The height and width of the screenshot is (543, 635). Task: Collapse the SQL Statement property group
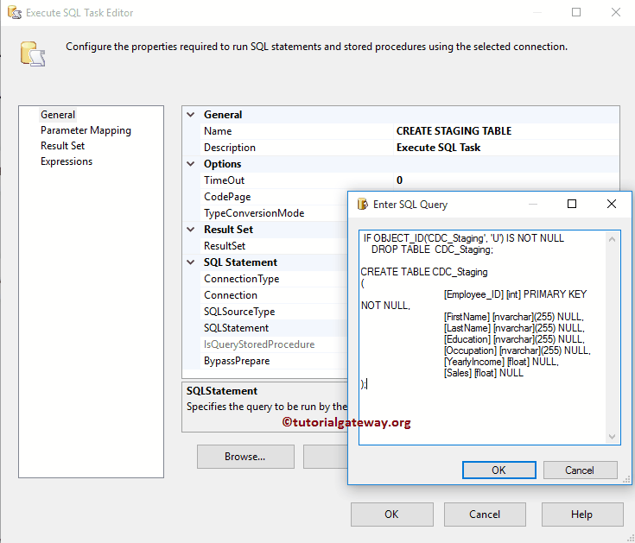click(191, 262)
